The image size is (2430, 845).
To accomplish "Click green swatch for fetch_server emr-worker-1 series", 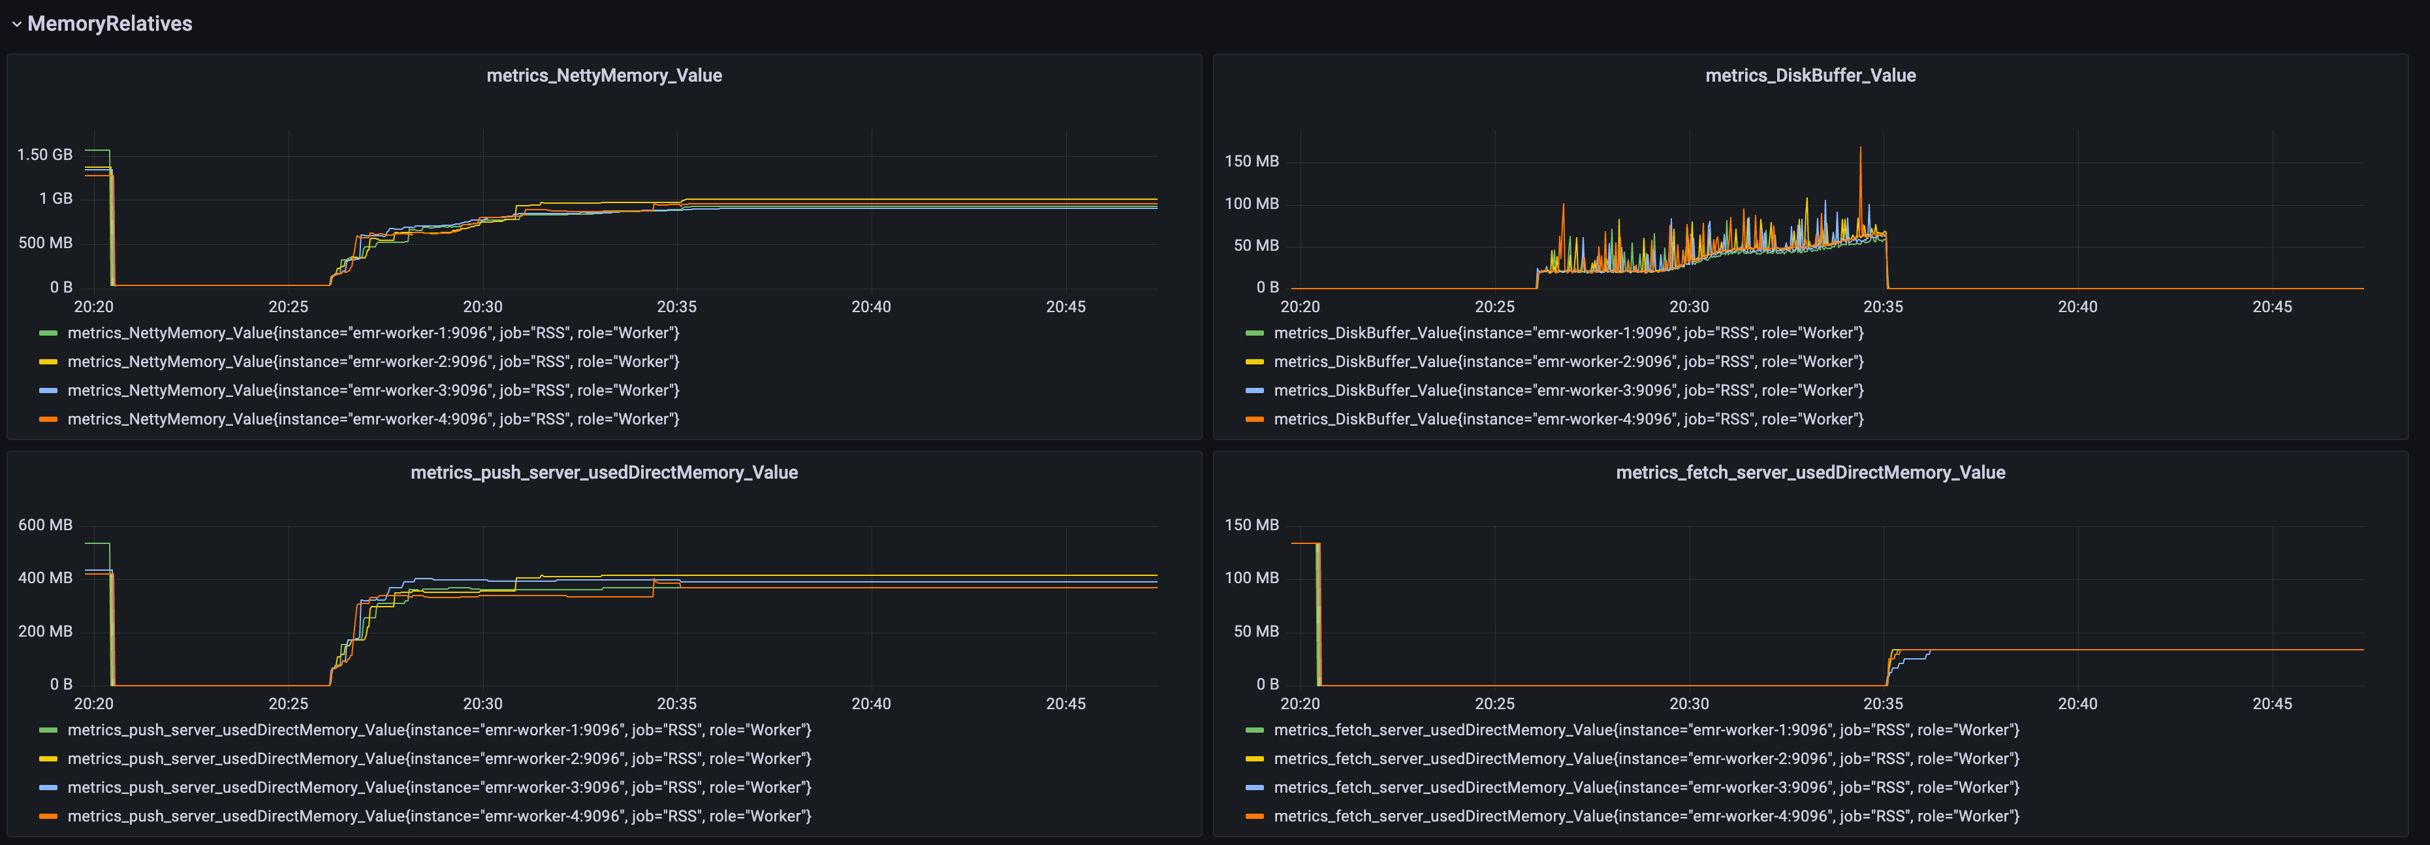I will pos(1255,730).
